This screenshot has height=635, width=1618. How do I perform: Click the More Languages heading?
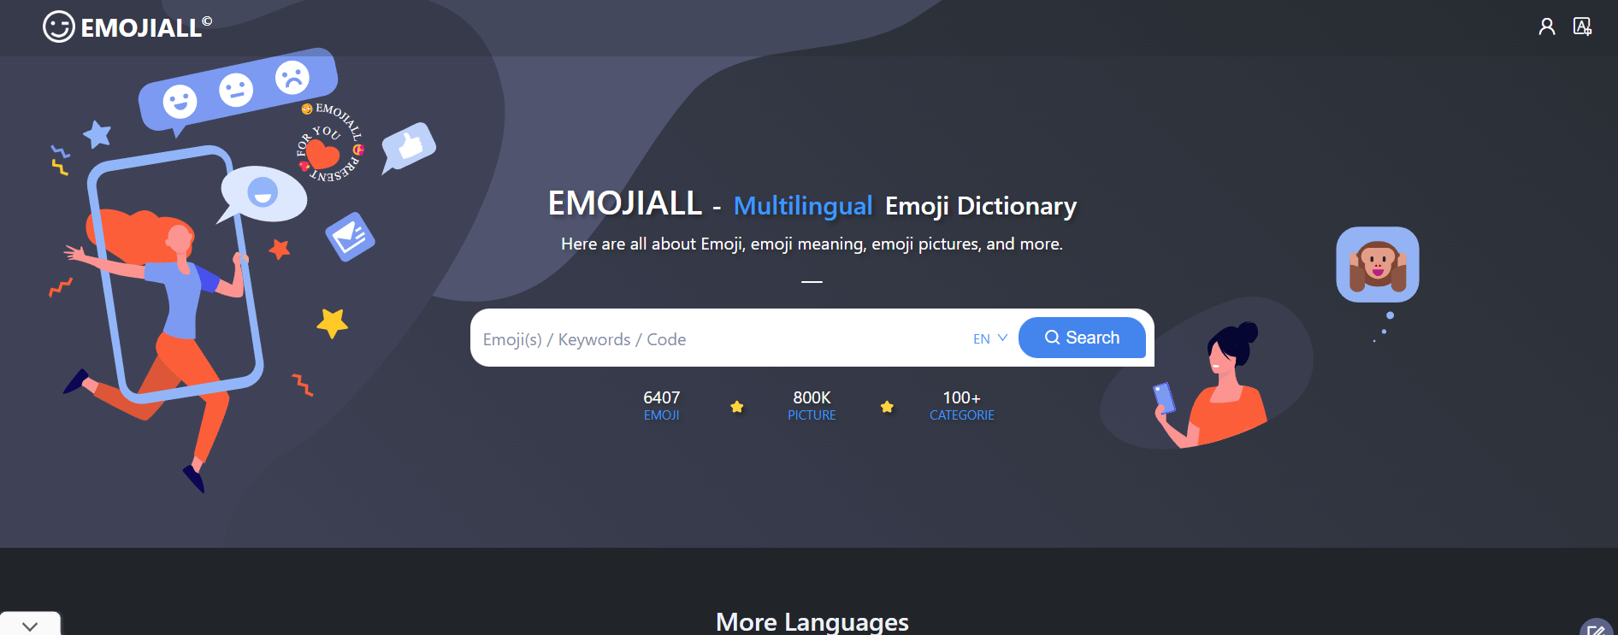click(x=812, y=621)
